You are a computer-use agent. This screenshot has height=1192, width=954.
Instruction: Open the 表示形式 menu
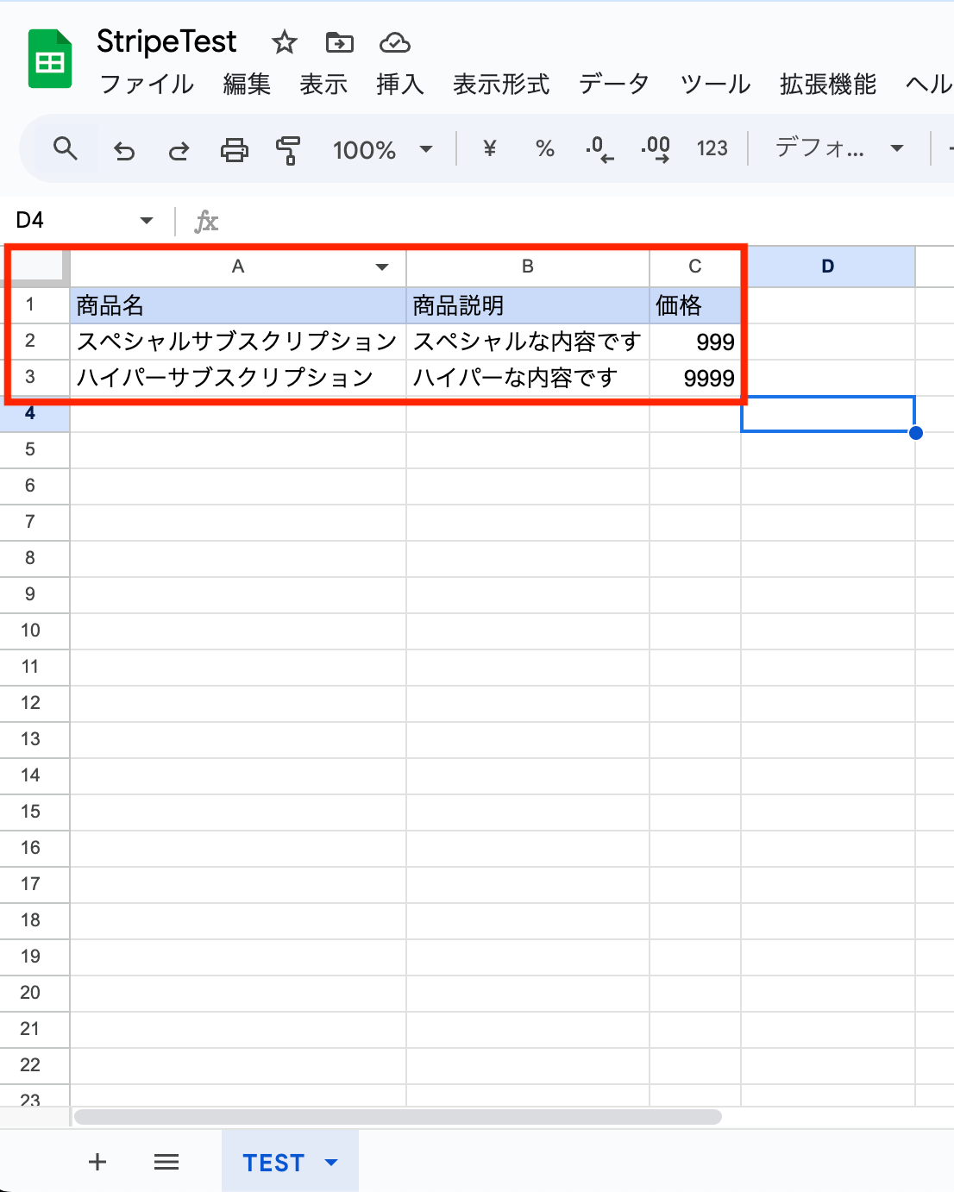pyautogui.click(x=501, y=85)
